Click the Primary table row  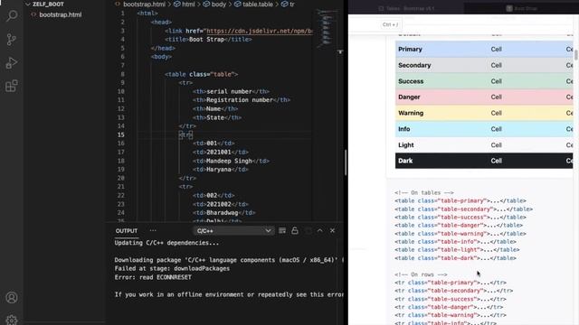484,49
